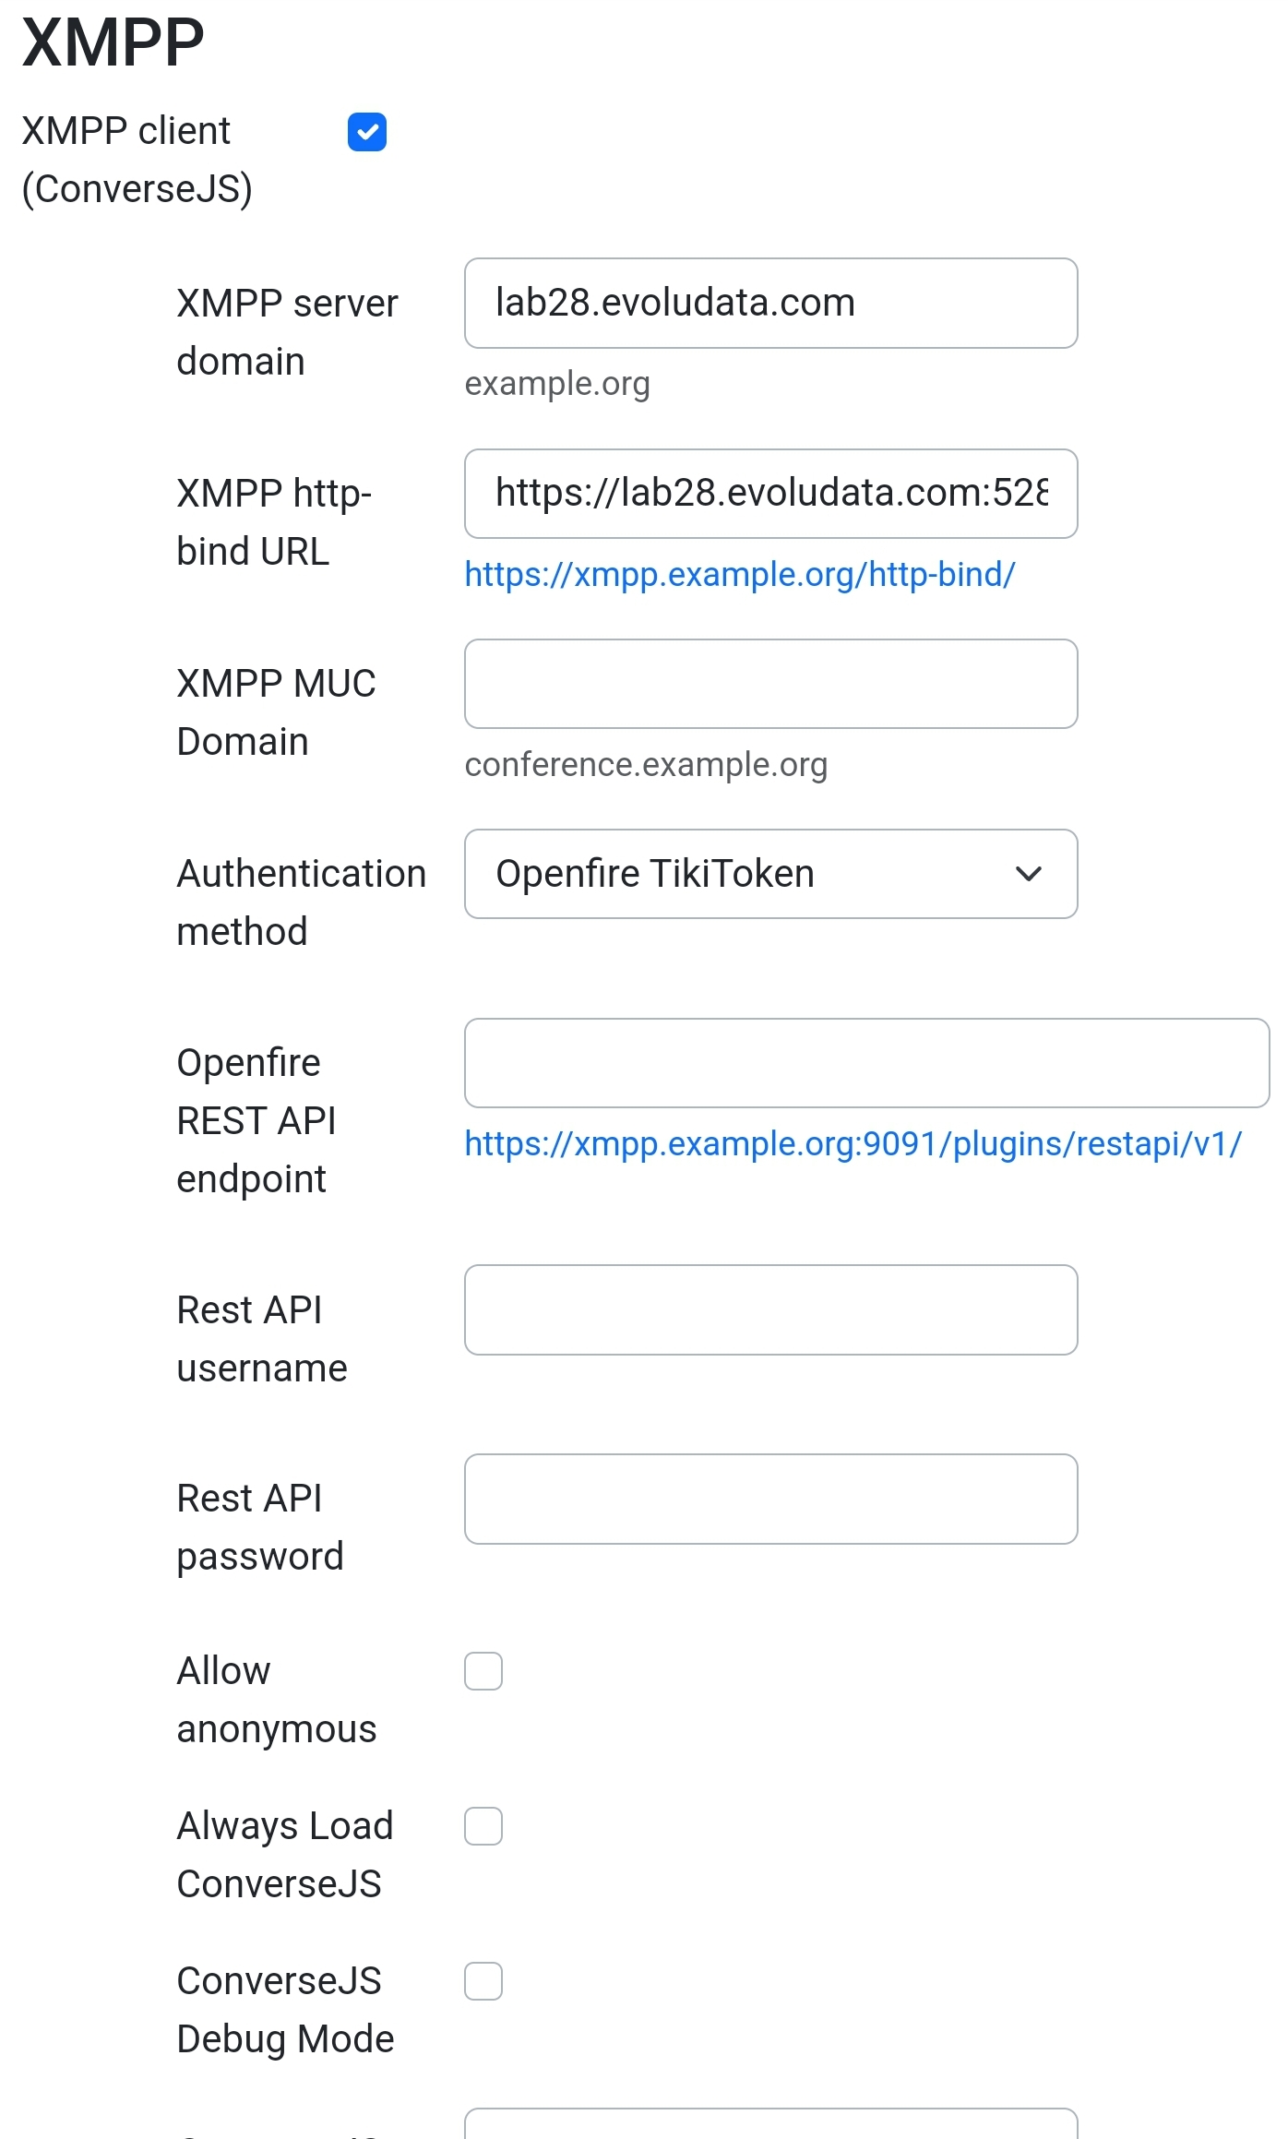The width and height of the screenshot is (1288, 2139).
Task: Click the Always Load ConverseJS label
Action: 285,1855
